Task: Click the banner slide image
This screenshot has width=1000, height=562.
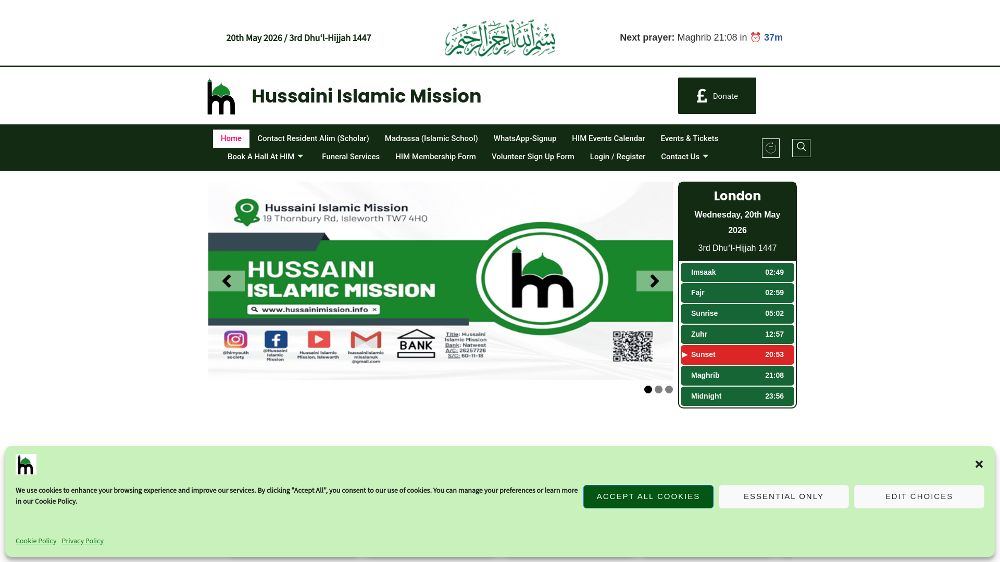Action: click(441, 281)
